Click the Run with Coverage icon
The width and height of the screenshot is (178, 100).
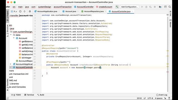[150, 7]
